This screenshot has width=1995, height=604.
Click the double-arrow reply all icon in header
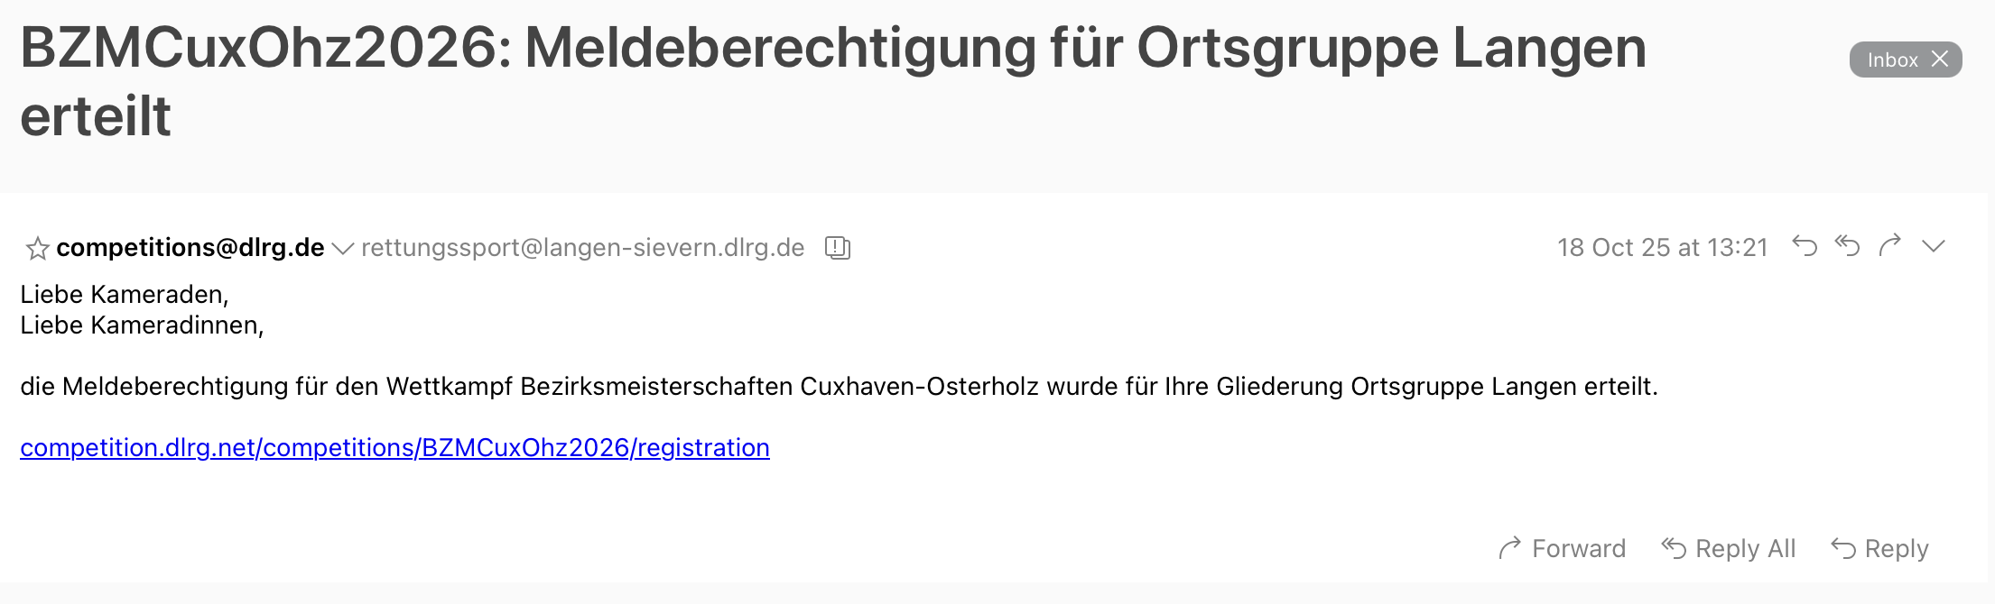(1847, 246)
